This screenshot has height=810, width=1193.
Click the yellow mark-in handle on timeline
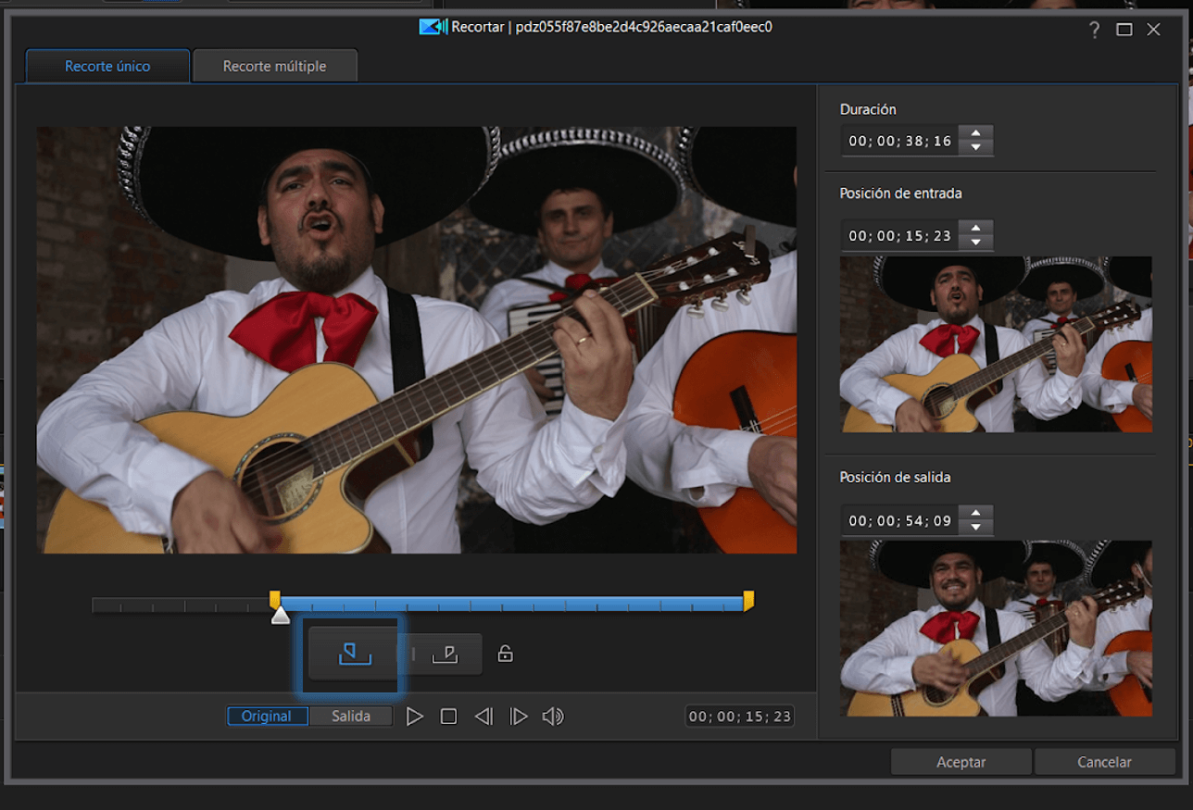click(x=274, y=600)
